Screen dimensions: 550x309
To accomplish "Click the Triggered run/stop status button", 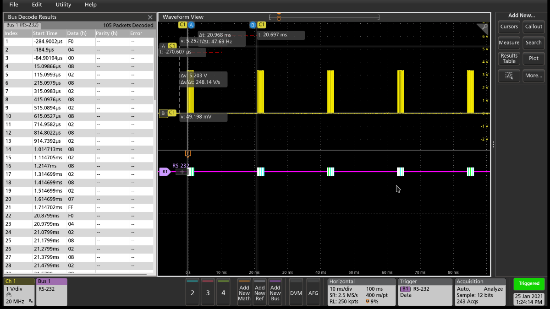I will coord(529,283).
